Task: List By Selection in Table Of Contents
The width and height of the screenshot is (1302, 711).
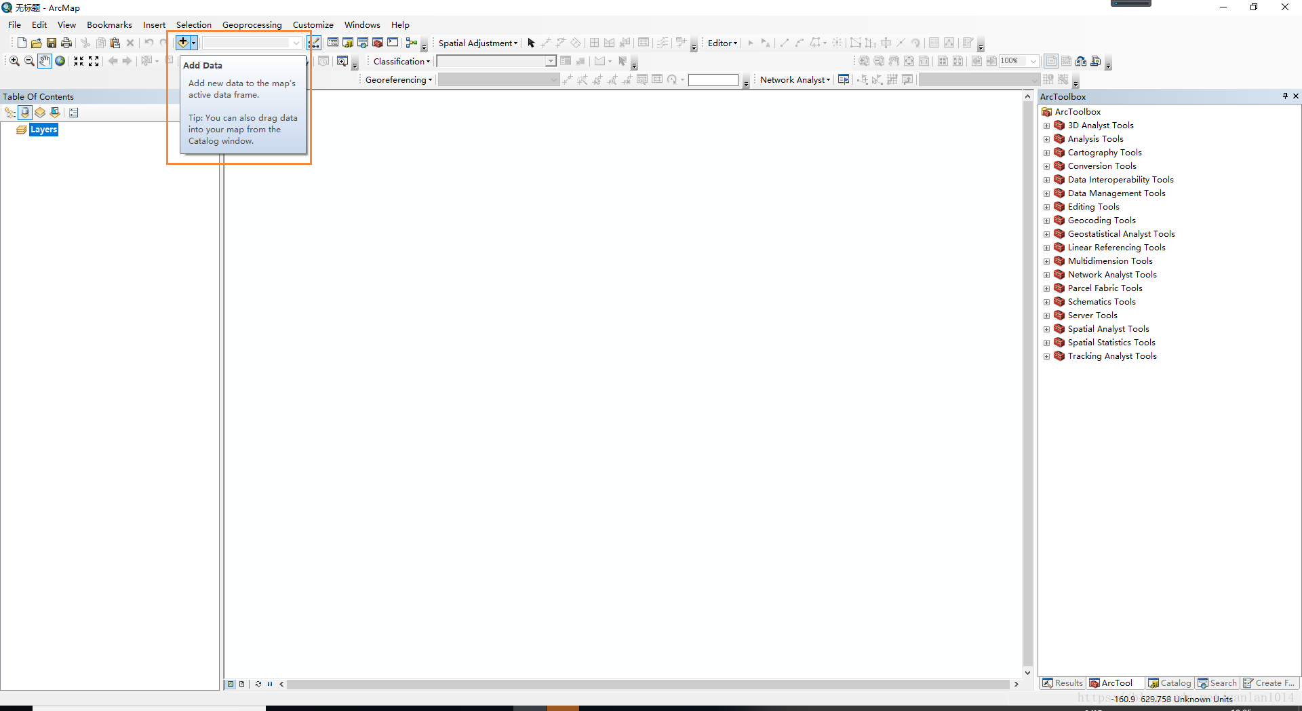Action: click(55, 113)
